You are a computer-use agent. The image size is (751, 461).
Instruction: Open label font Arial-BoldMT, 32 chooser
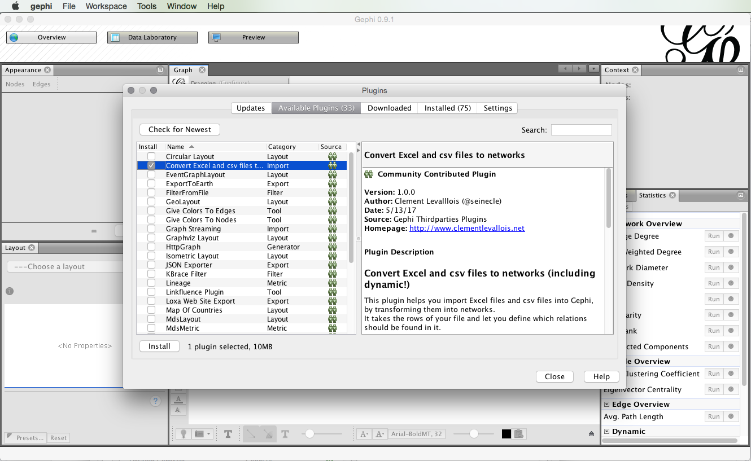pyautogui.click(x=417, y=434)
